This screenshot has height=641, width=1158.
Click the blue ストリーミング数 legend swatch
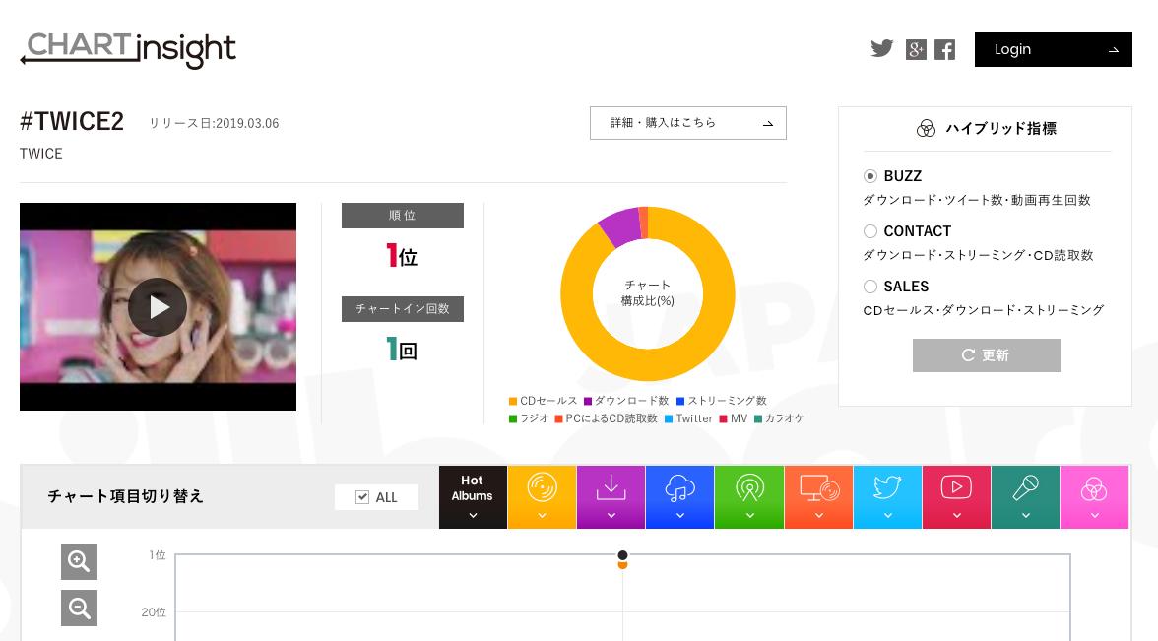(x=681, y=401)
